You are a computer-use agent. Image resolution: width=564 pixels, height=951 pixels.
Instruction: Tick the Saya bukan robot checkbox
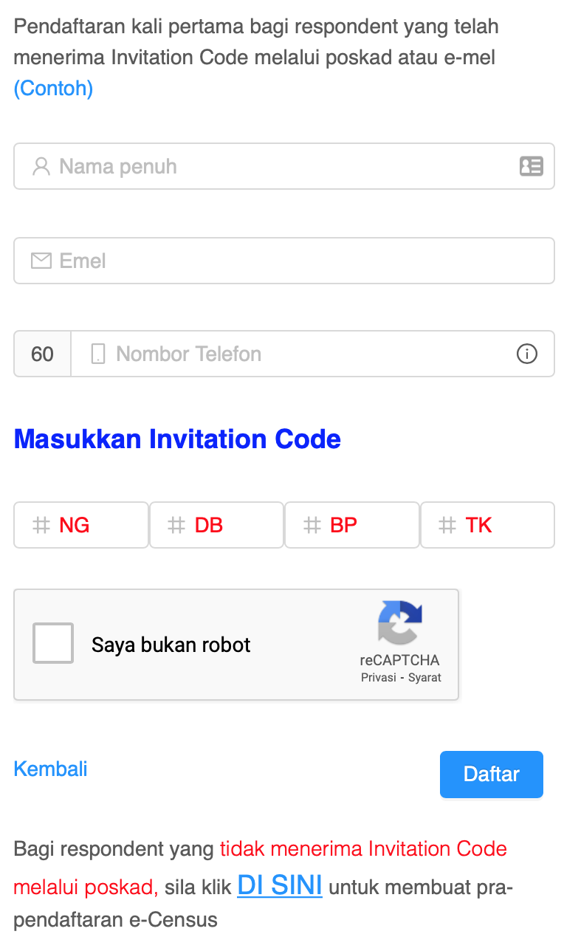pos(53,644)
